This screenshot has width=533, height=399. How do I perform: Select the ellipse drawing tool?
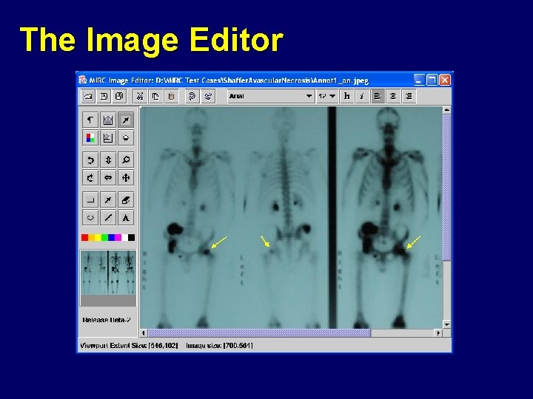[90, 218]
